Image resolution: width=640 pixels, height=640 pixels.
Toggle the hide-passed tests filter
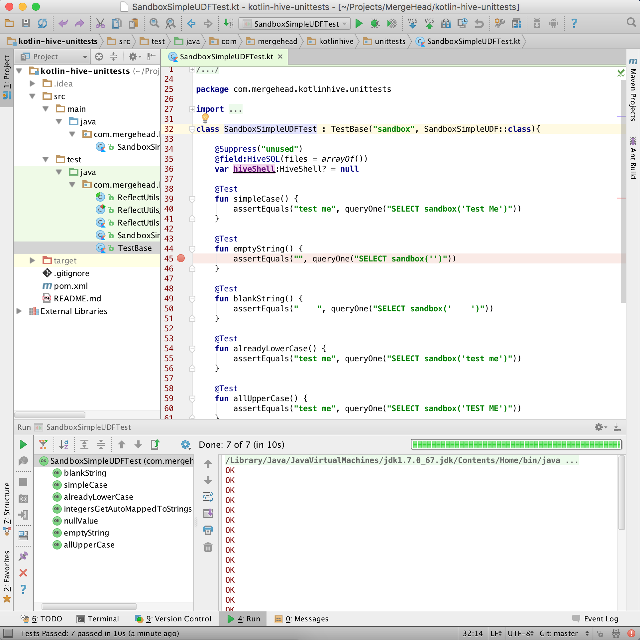click(x=43, y=445)
